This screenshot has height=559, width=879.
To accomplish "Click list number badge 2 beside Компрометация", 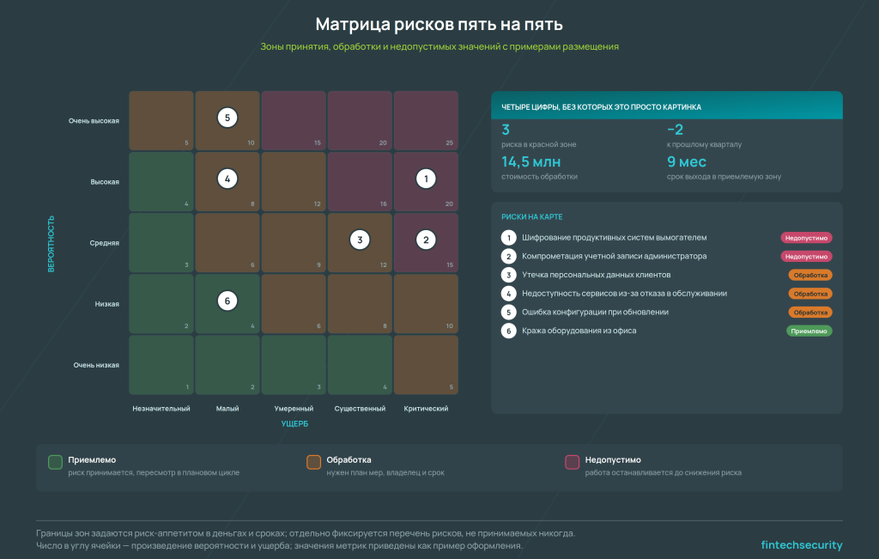I will tap(508, 256).
